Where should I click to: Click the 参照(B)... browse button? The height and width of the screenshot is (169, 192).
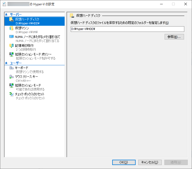(x=174, y=37)
